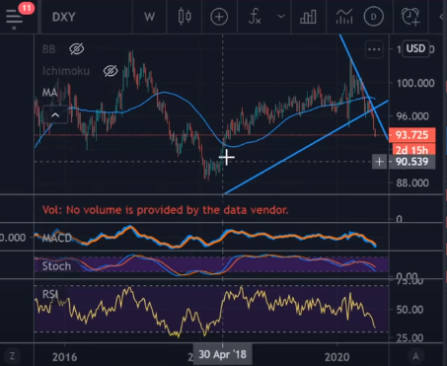This screenshot has width=447, height=366.
Task: Click the 93.725 current price label
Action: (x=411, y=135)
